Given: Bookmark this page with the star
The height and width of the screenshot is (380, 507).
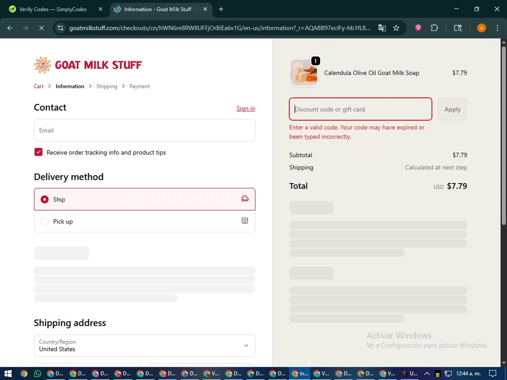Looking at the screenshot, I should (396, 28).
